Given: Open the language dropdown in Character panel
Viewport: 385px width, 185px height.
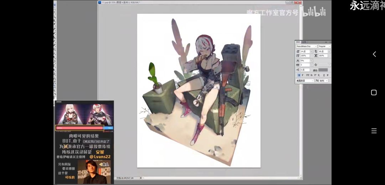Looking at the screenshot, I should 305,81.
